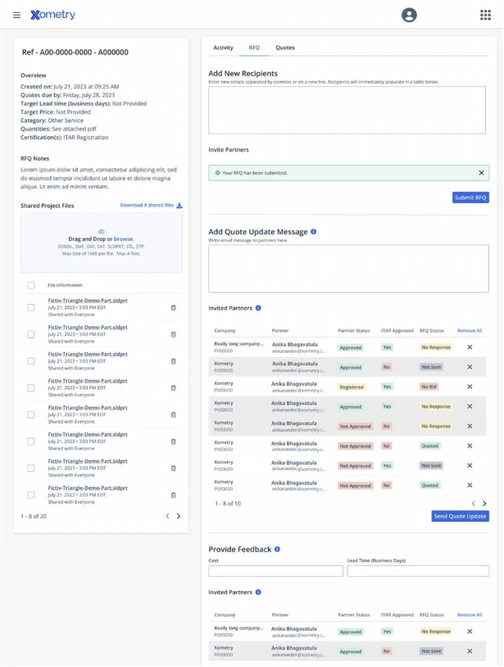
Task: Go to next page of invited partners
Action: click(484, 503)
